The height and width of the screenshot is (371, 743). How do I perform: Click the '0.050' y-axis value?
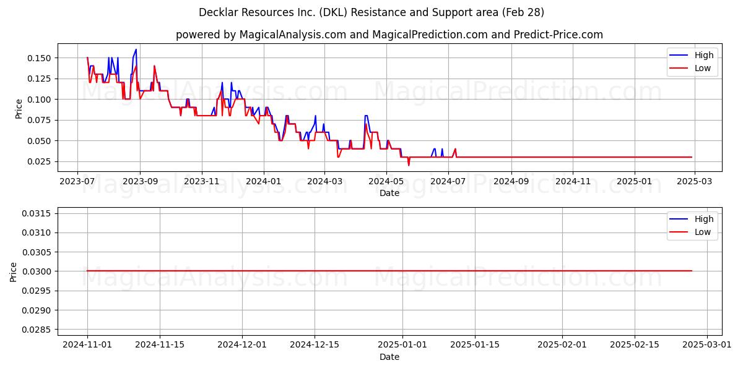41,141
